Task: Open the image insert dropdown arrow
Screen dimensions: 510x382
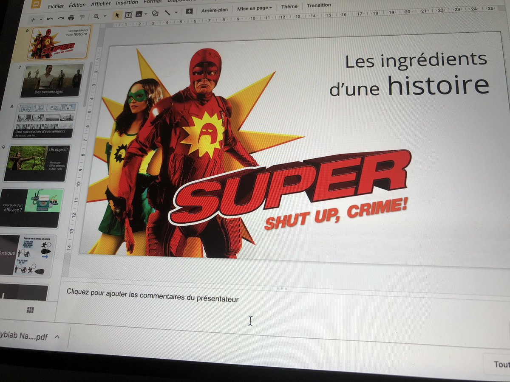Action: (146, 14)
